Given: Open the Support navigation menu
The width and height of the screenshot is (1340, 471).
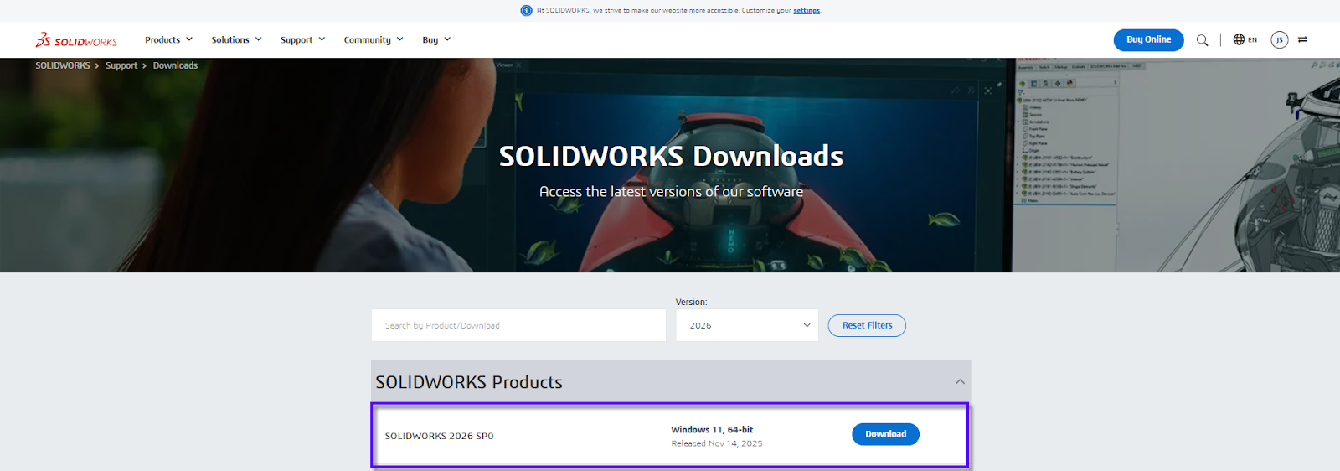Looking at the screenshot, I should pos(302,40).
